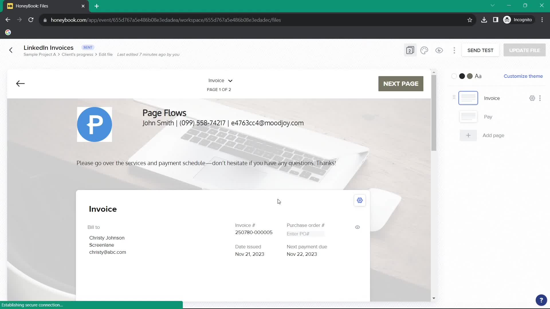This screenshot has height=309, width=550.
Task: Grab the Invoice page drag handle
Action: coord(454,97)
